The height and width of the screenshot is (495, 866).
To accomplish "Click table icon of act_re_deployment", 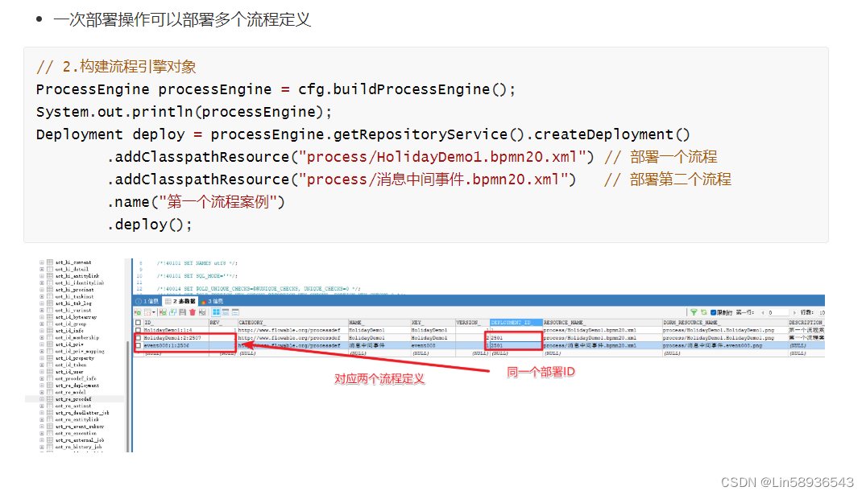I will tap(50, 386).
